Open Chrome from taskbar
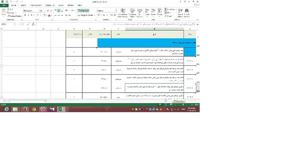The height and width of the screenshot is (160, 285). [x=34, y=109]
